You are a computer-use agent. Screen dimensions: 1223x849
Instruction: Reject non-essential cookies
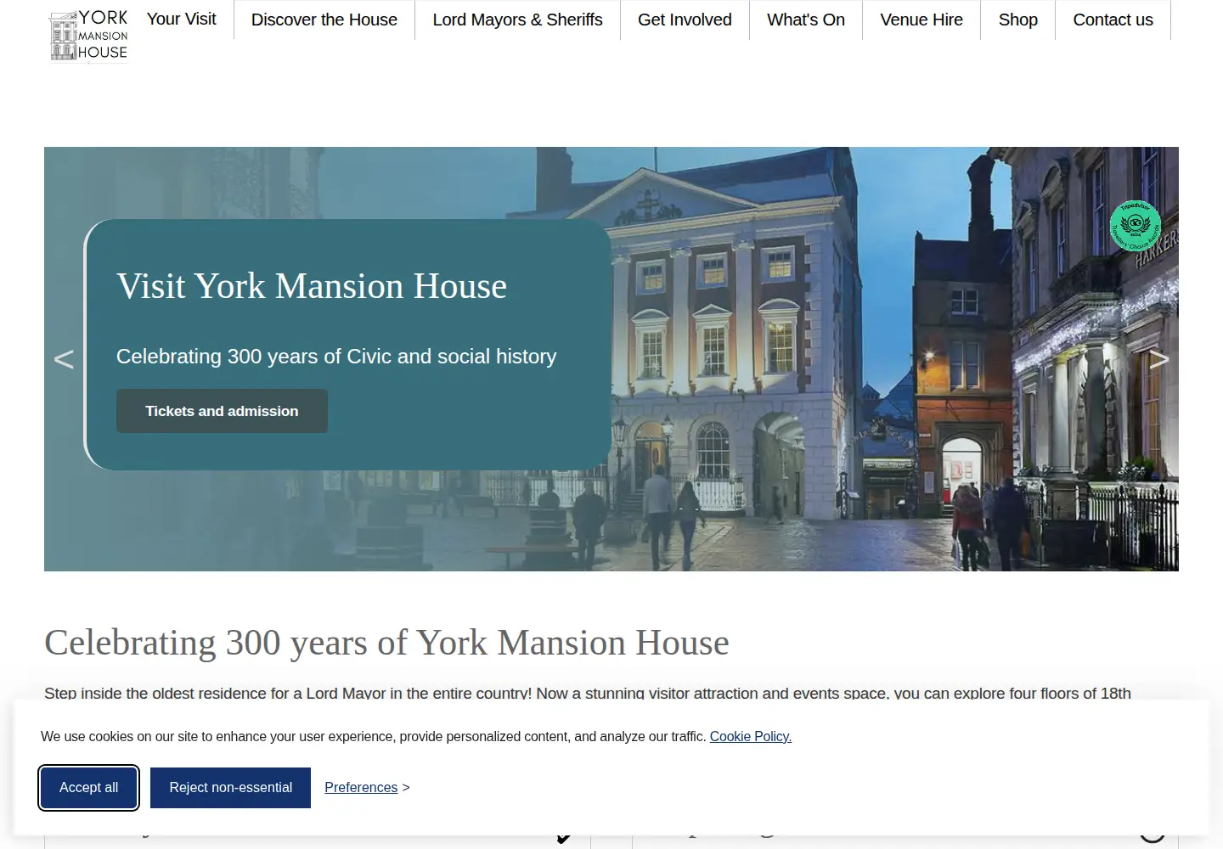coord(230,788)
